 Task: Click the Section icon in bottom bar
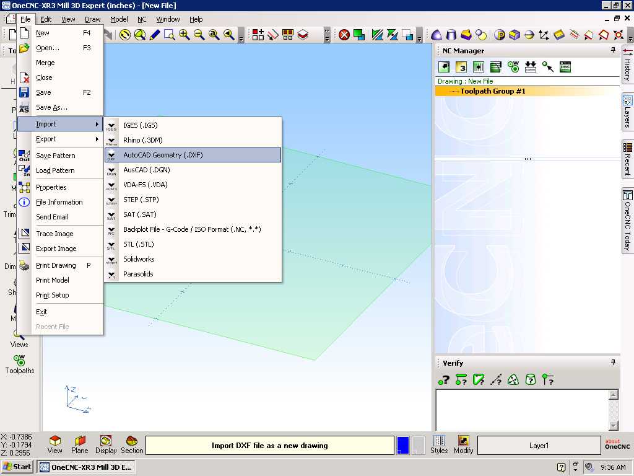coord(132,444)
